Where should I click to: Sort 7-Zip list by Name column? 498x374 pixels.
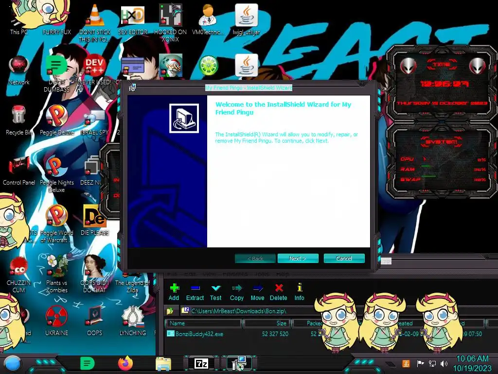click(204, 323)
